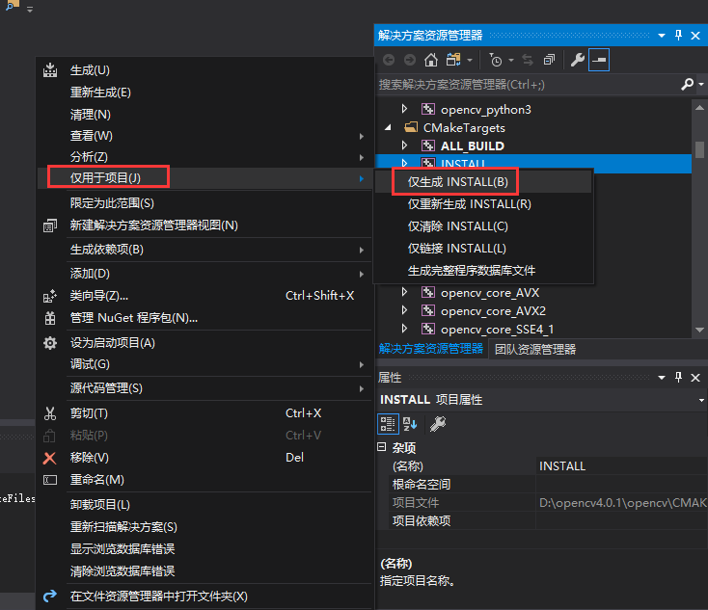Focus the Solution Explorer search field
This screenshot has height=610, width=708.
(x=526, y=85)
